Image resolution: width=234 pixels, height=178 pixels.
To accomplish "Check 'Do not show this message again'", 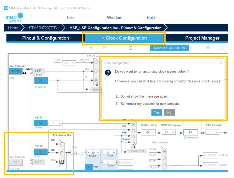I will (x=118, y=96).
